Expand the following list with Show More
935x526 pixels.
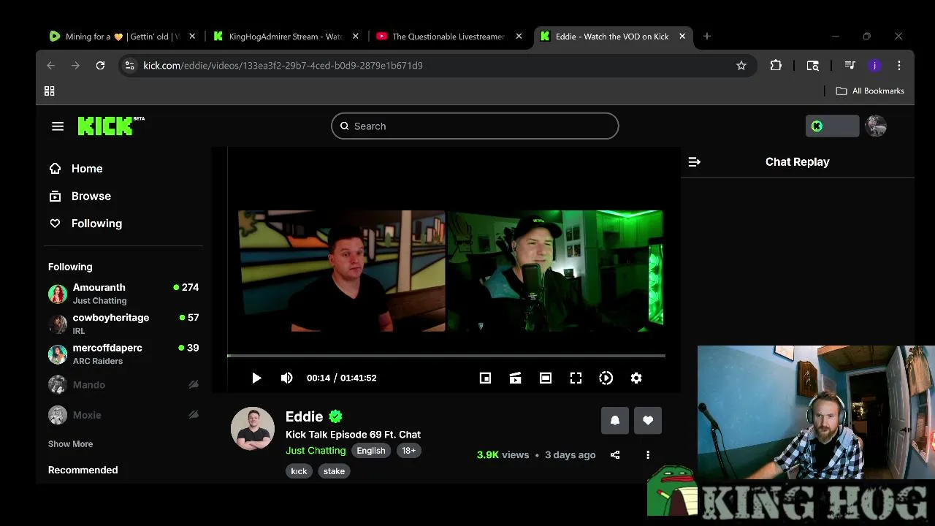click(70, 444)
